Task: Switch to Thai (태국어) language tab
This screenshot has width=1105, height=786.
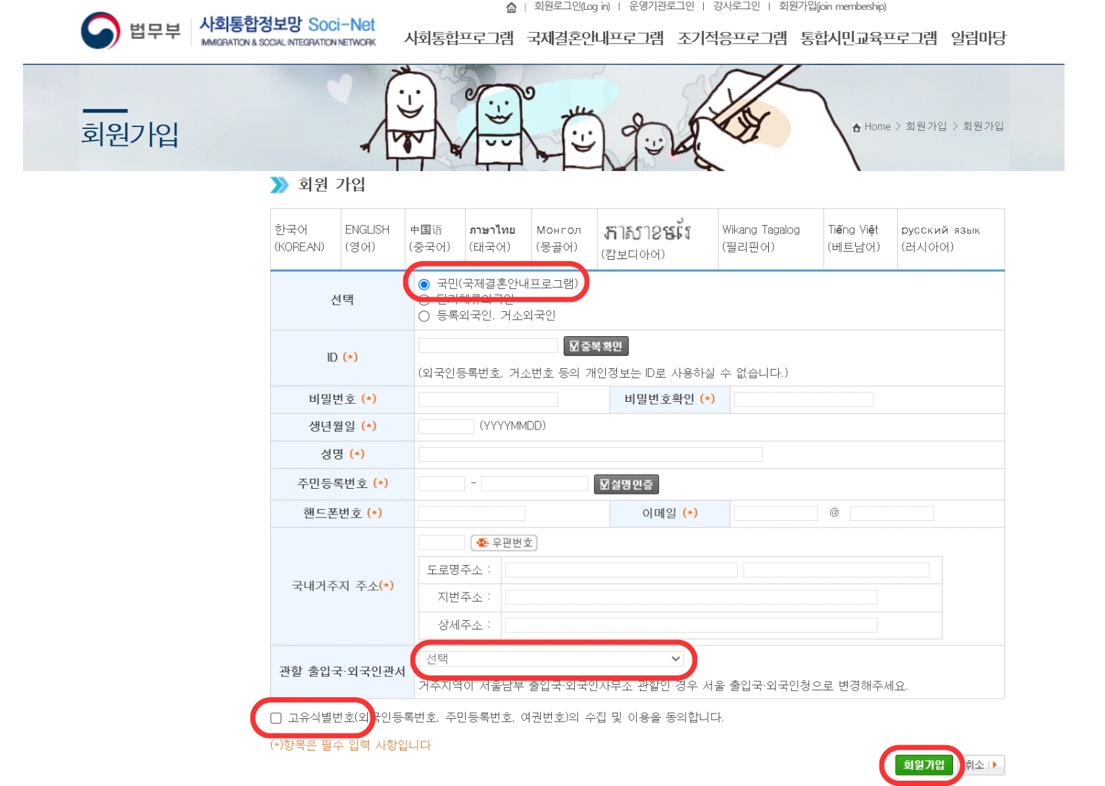Action: pos(498,238)
